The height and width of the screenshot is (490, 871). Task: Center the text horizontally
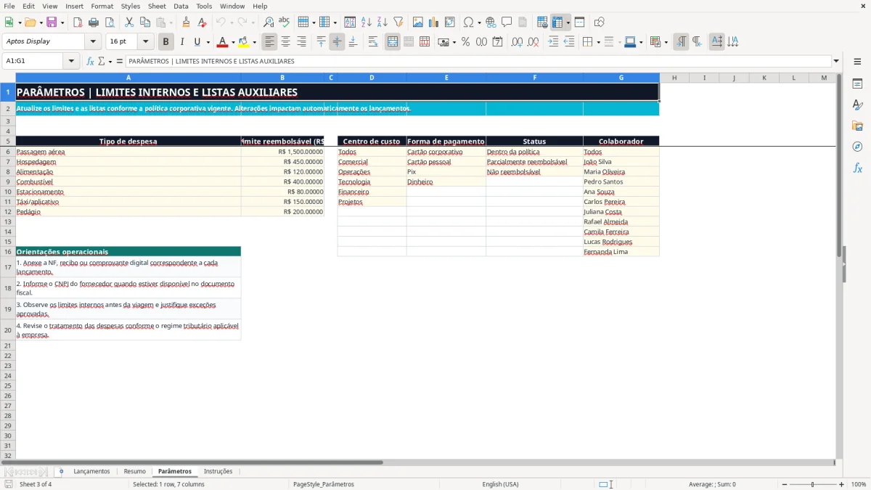[x=285, y=42]
